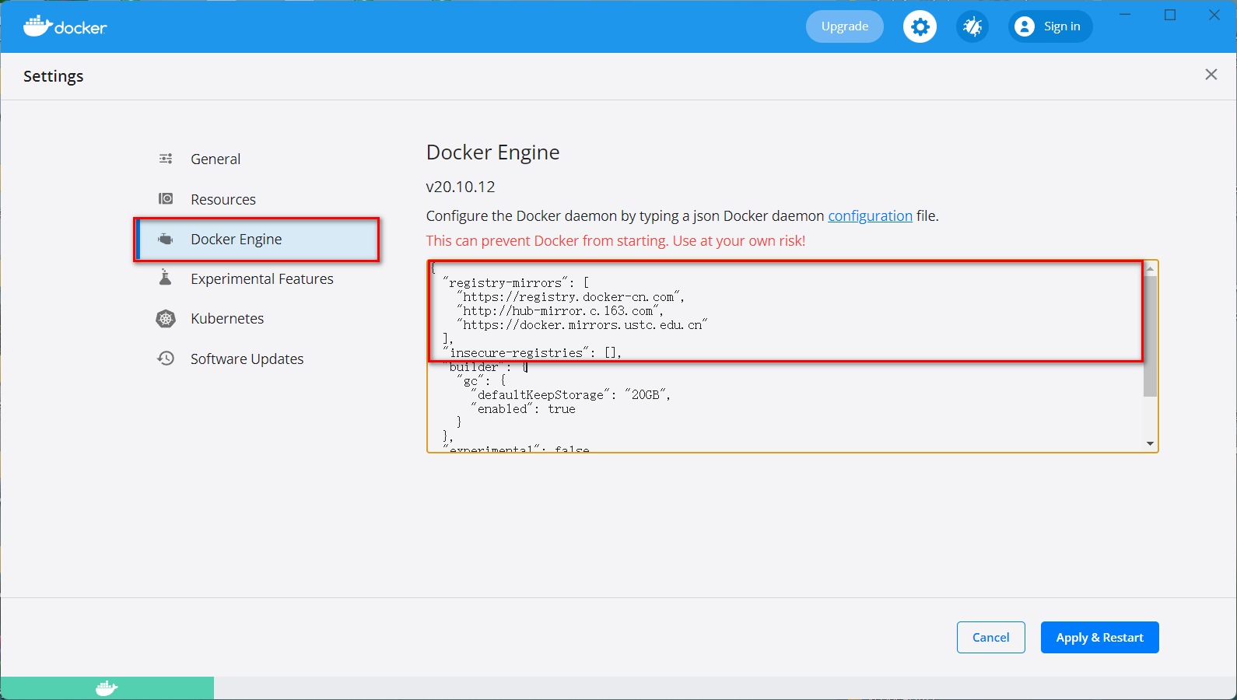Click the scrollbar thumb of the JSON editor
Viewport: 1237px width, 700px height.
(x=1150, y=336)
